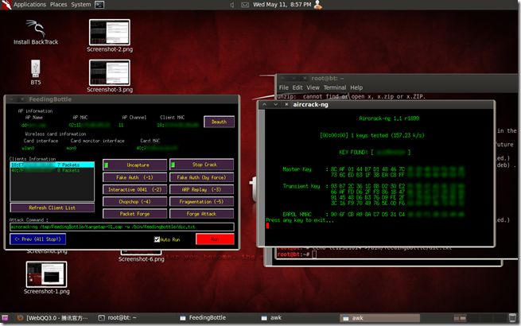Click the Uncapture button

coord(135,165)
